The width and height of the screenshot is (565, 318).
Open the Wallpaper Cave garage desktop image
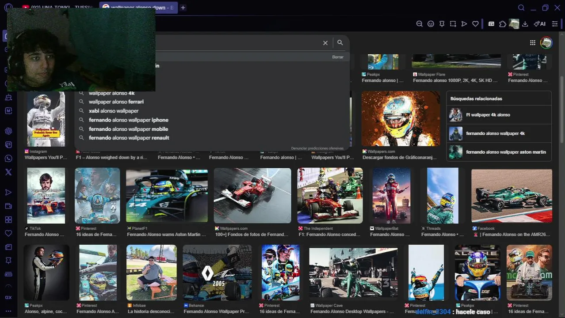pos(353,273)
